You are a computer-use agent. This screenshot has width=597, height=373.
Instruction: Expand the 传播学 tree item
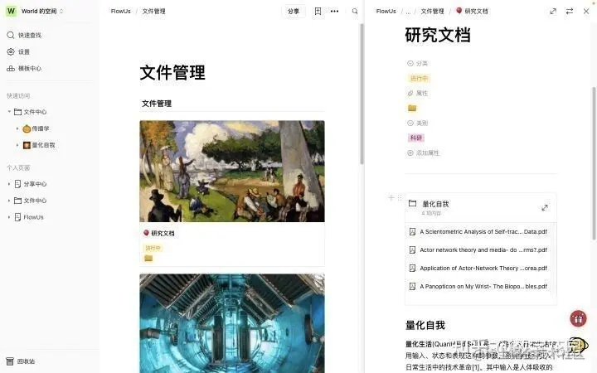17,128
